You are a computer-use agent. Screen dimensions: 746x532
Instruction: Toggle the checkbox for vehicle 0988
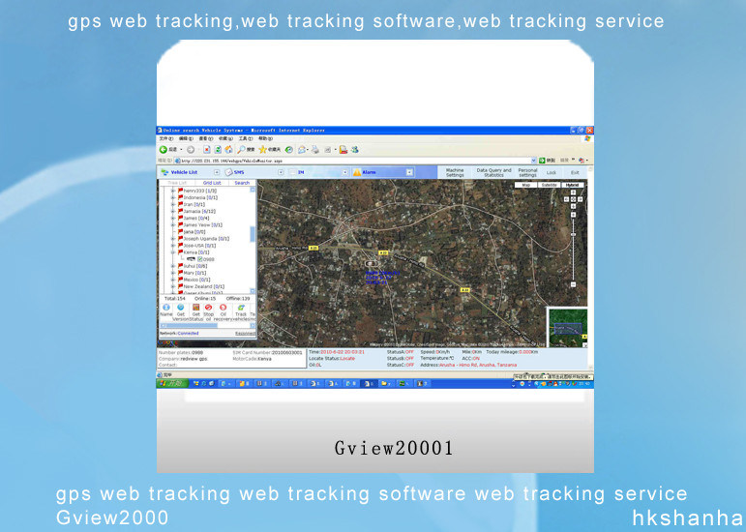tap(200, 259)
